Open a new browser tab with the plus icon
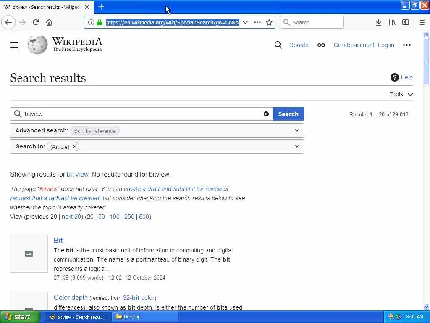The width and height of the screenshot is (430, 323). tap(101, 7)
